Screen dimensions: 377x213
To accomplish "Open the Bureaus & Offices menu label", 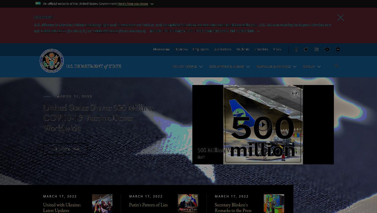I will [x=274, y=66].
